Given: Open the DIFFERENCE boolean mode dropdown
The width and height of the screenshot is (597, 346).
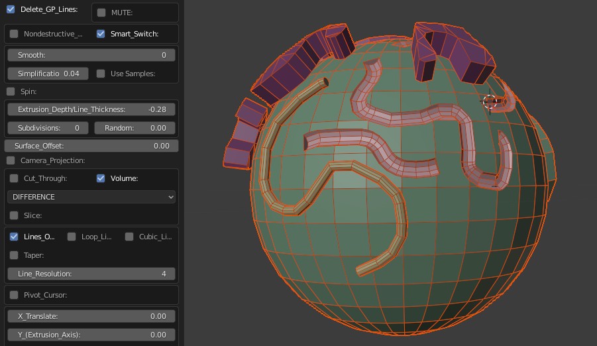Looking at the screenshot, I should [91, 197].
